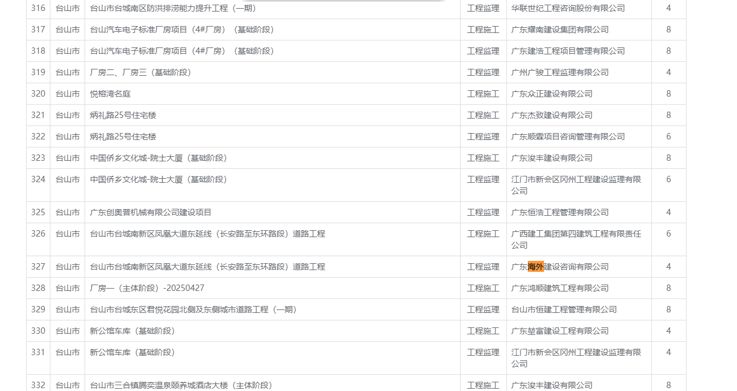Select project 台山市三合镇腾奕温泉颐养城酒店大楼（主体阶段）

coord(181,385)
